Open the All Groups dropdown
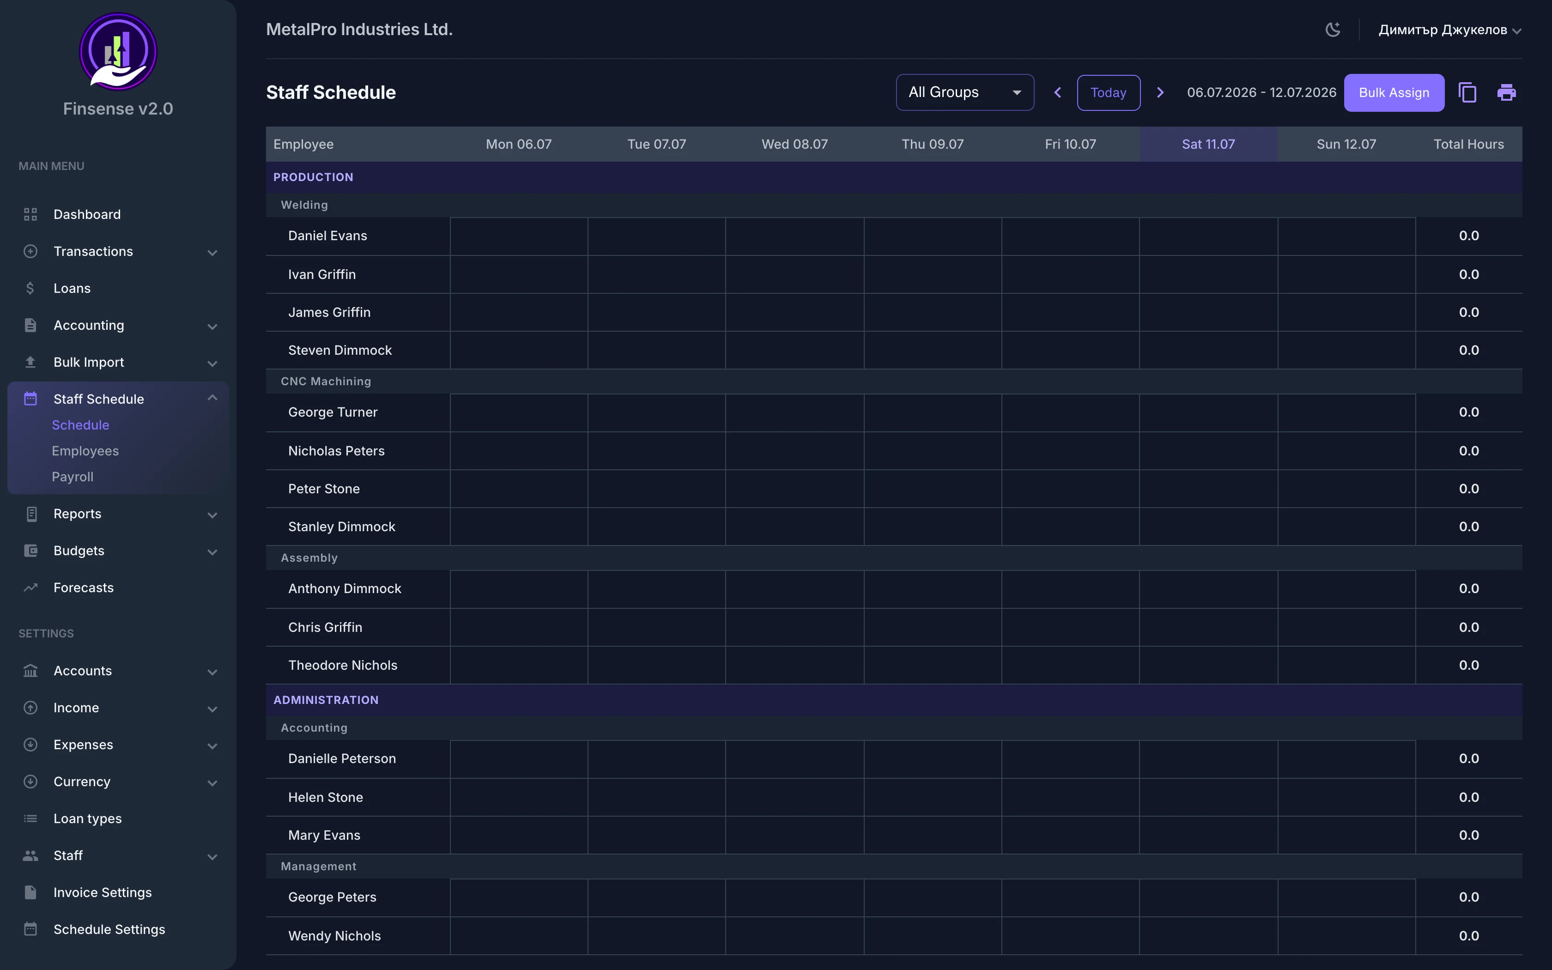Viewport: 1552px width, 970px height. tap(964, 92)
